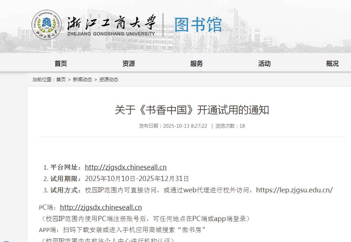Click the 试用期限 date range line

pos(137,179)
